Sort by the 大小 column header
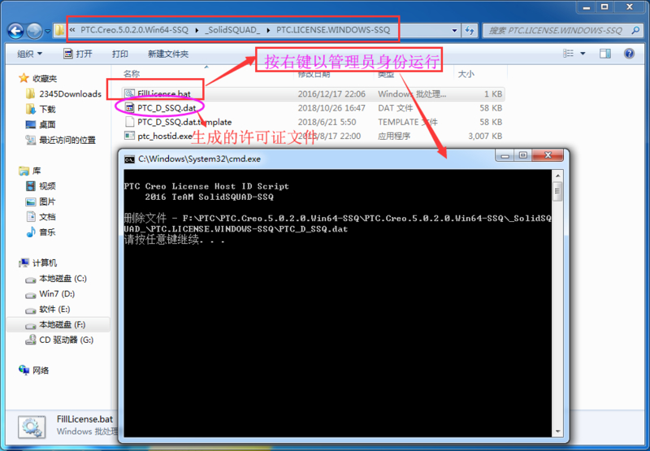The height and width of the screenshot is (451, 650). click(466, 74)
